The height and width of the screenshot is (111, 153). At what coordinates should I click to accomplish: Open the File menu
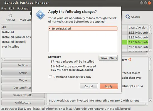click(x=4, y=9)
